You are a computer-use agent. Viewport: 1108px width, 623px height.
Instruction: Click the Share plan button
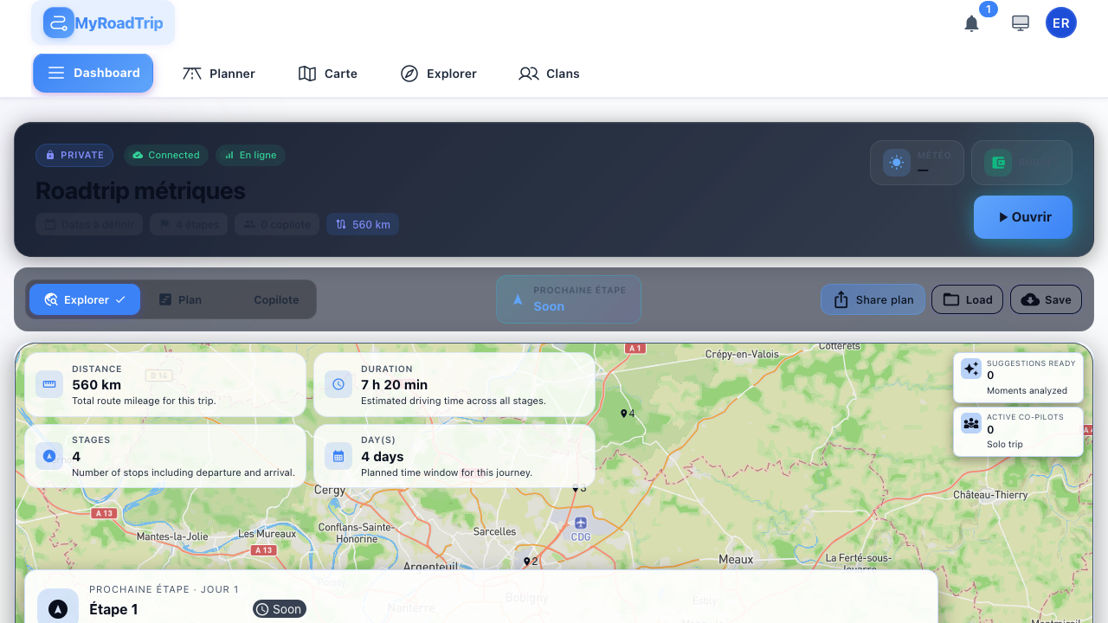click(873, 299)
